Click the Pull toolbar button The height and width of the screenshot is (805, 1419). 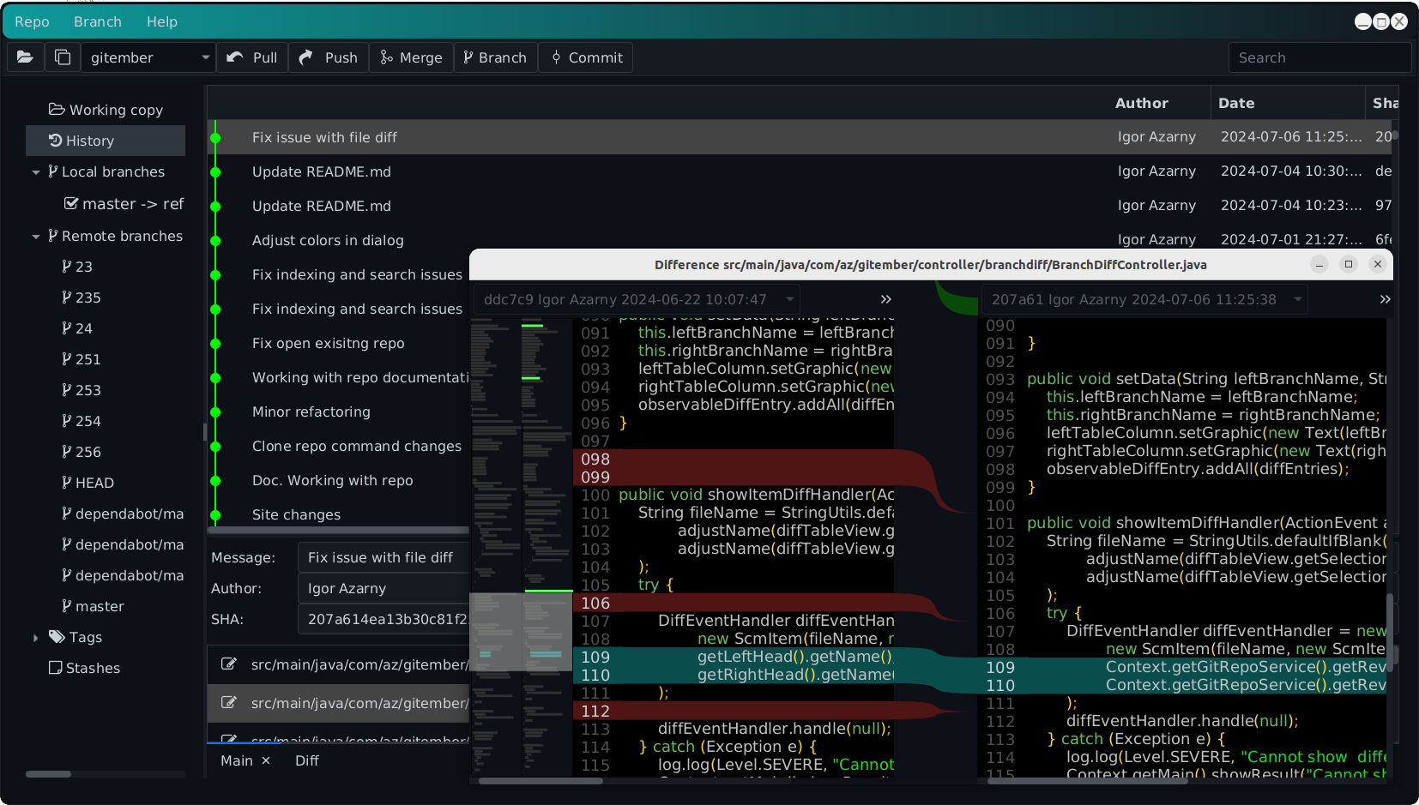point(252,57)
